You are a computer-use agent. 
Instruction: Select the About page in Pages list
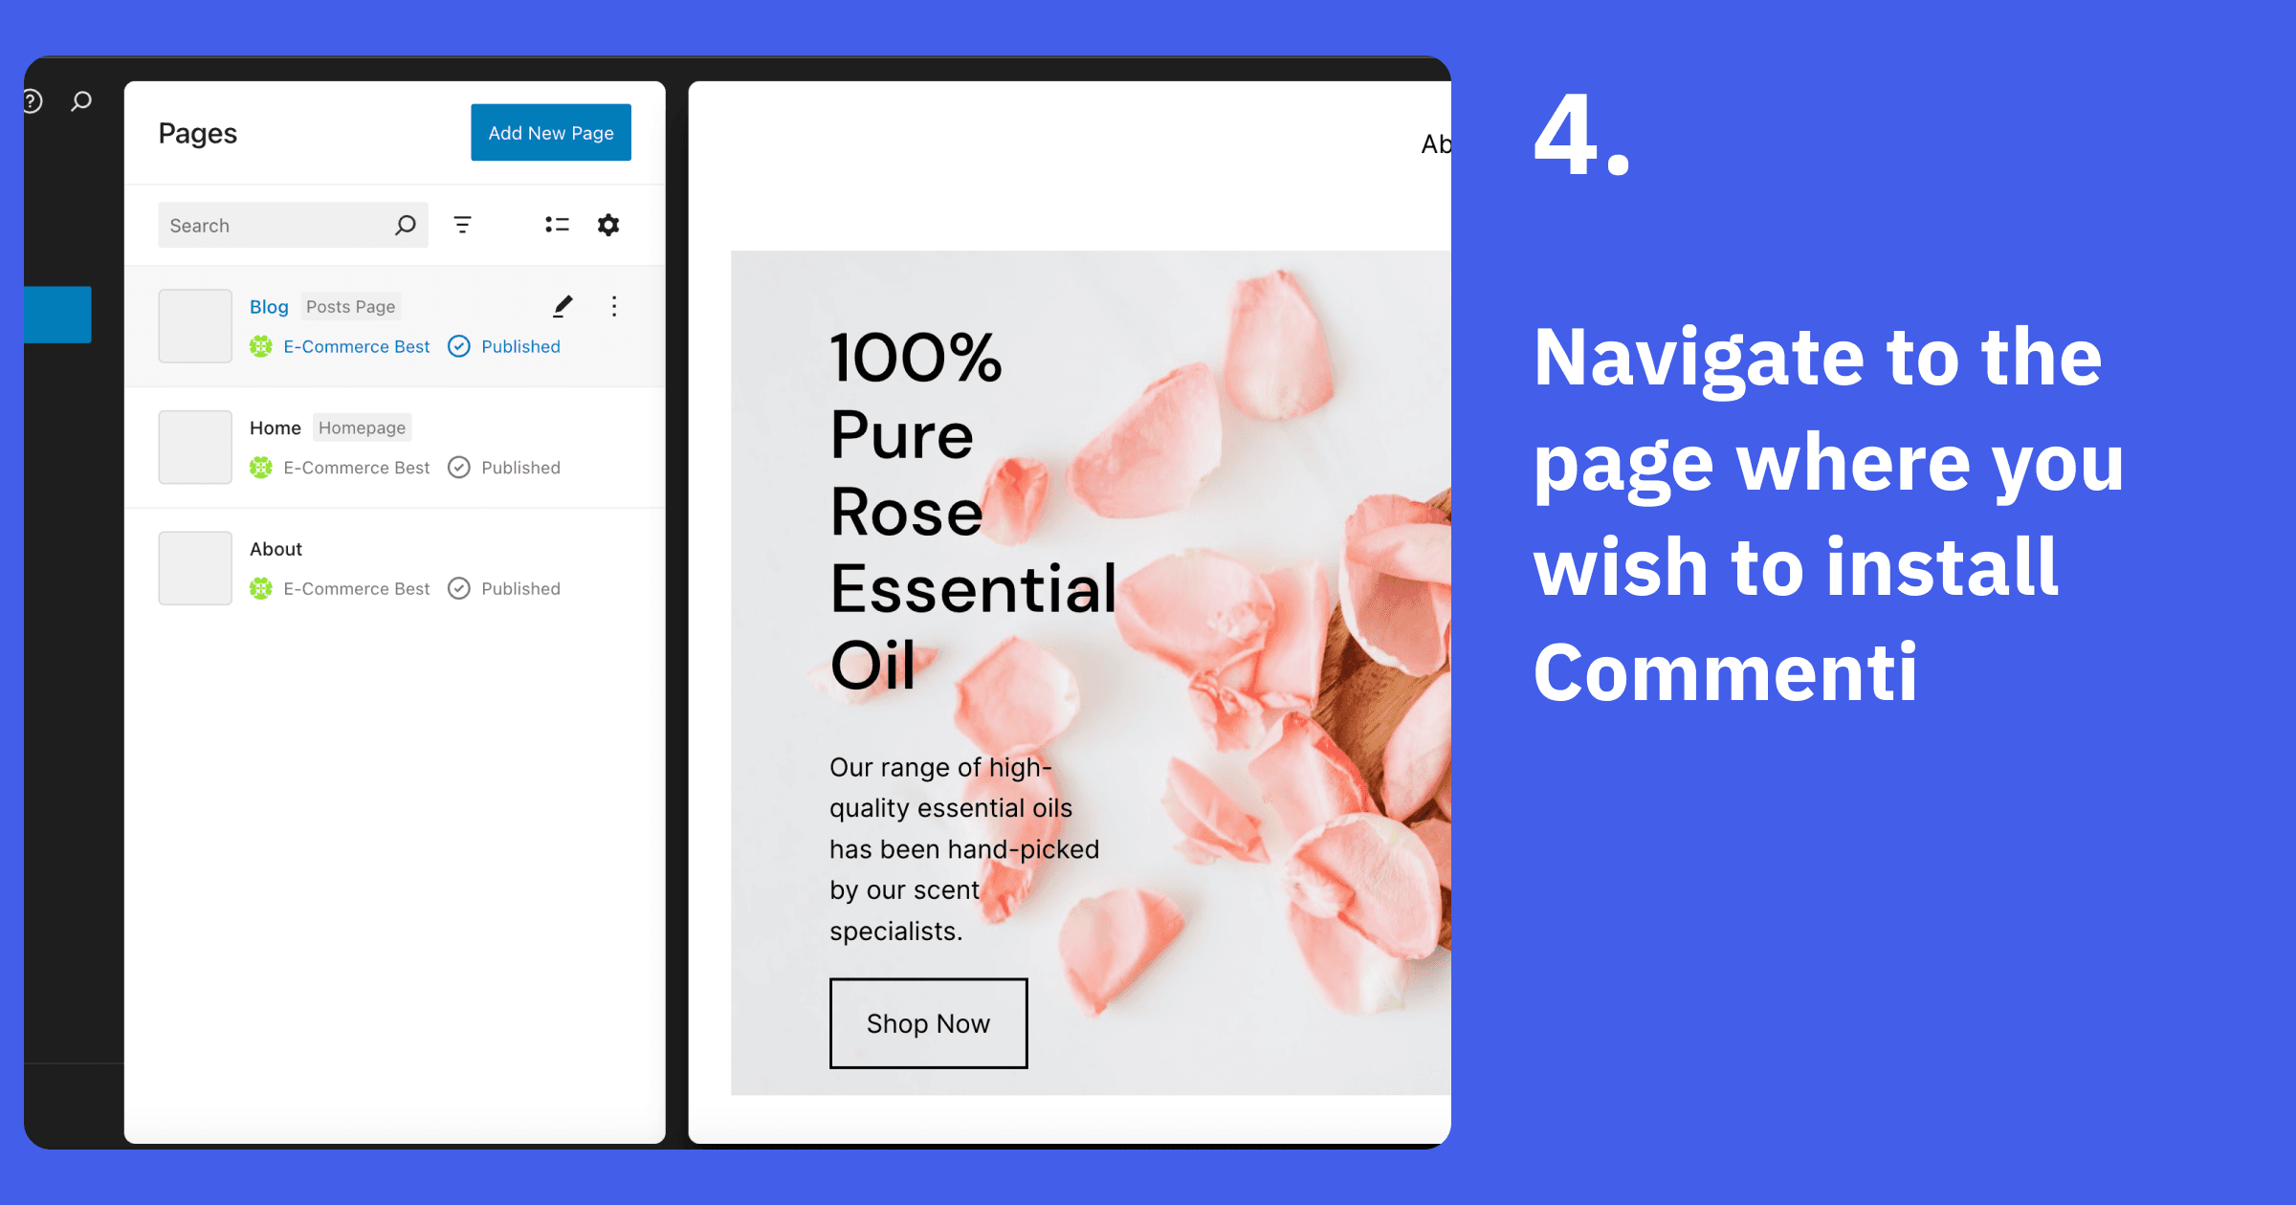coord(276,548)
